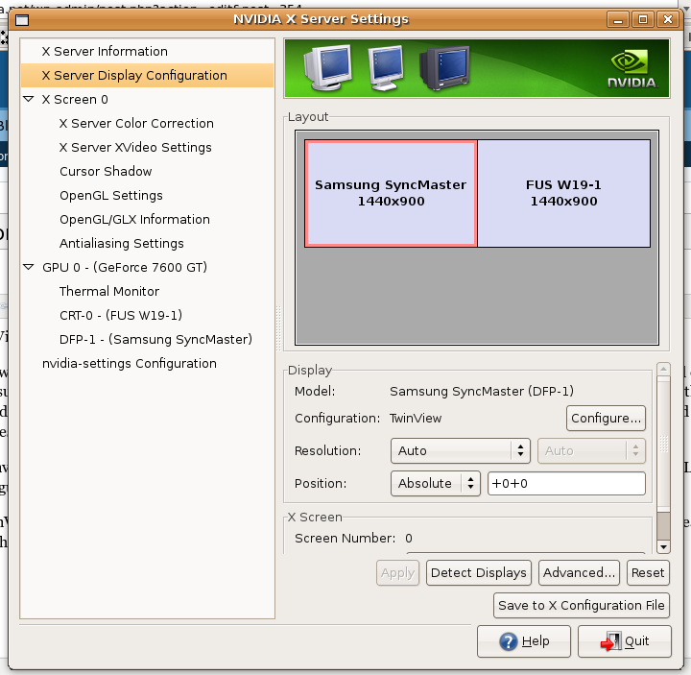
Task: Click the scroll down arrow of settings pane
Action: 663,547
